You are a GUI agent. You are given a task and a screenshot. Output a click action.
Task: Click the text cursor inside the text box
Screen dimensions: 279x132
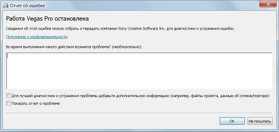pyautogui.click(x=7, y=56)
